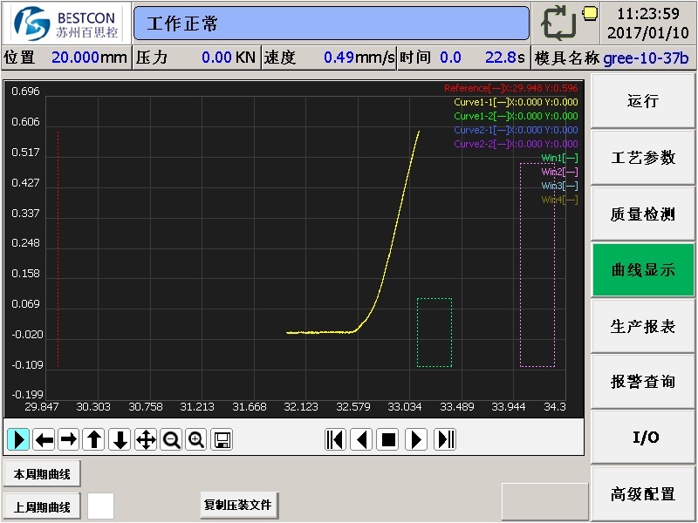Click the red dashed reference line

click(58, 249)
